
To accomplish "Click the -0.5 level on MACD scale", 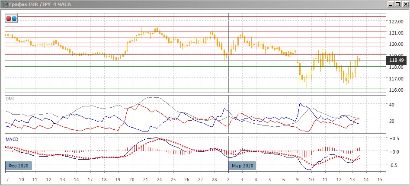I will pos(393,165).
